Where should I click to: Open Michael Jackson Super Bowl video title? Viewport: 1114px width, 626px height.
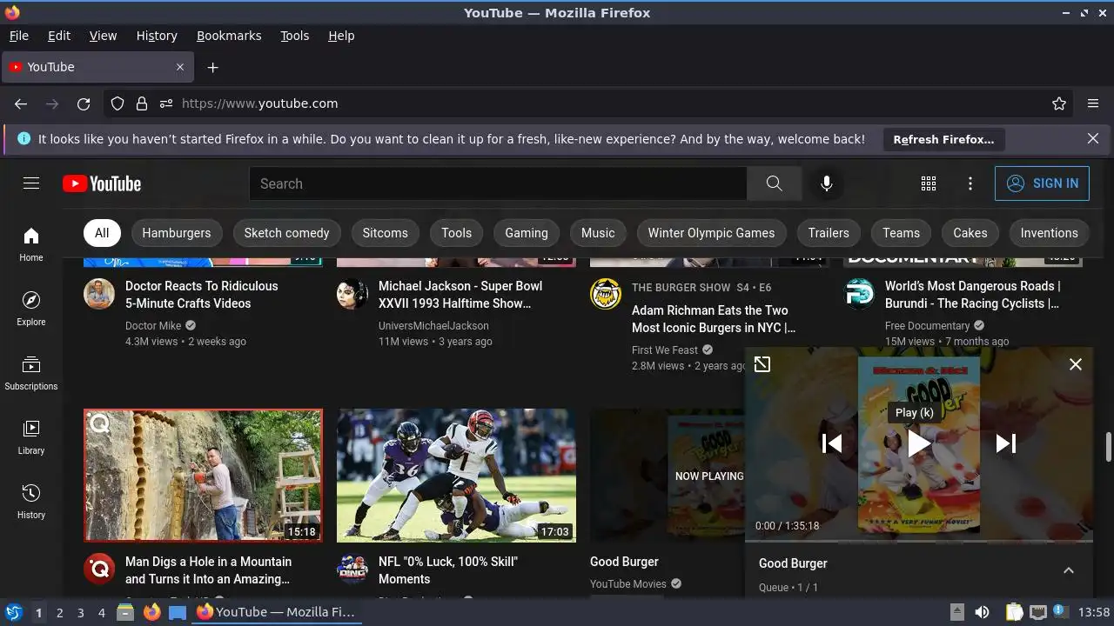click(460, 295)
